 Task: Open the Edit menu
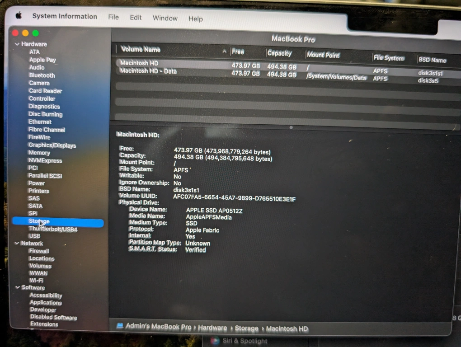coord(136,18)
